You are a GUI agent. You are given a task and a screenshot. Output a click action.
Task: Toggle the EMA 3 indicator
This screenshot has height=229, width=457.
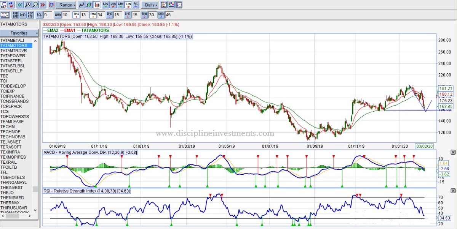point(109,15)
